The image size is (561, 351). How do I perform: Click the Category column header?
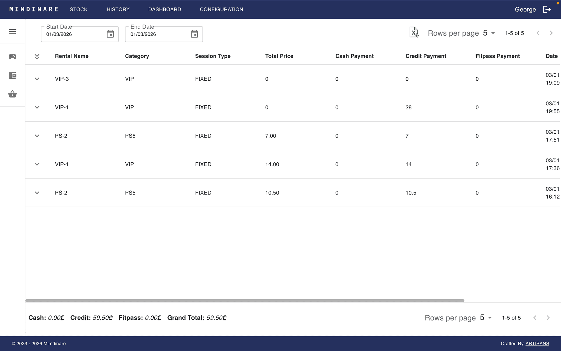point(137,56)
